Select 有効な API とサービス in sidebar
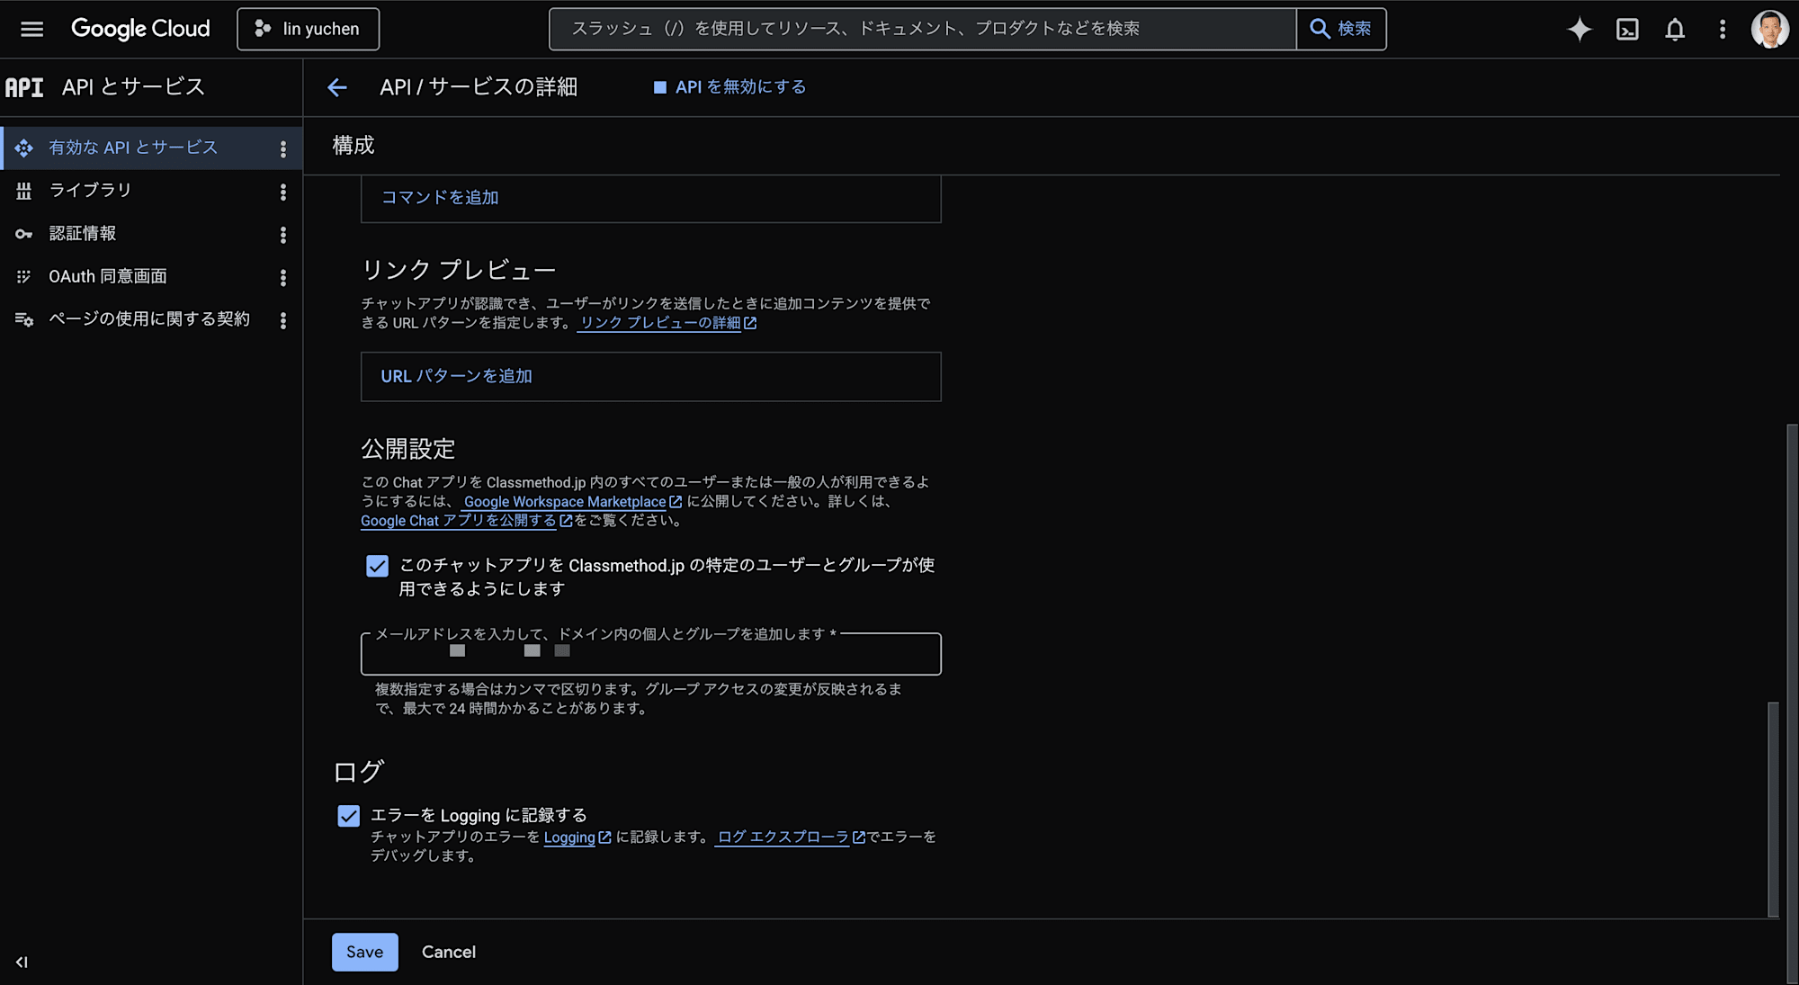This screenshot has height=985, width=1799. (133, 148)
